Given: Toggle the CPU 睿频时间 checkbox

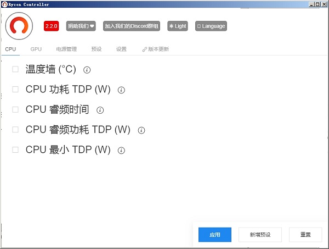Looking at the screenshot, I should (x=15, y=109).
